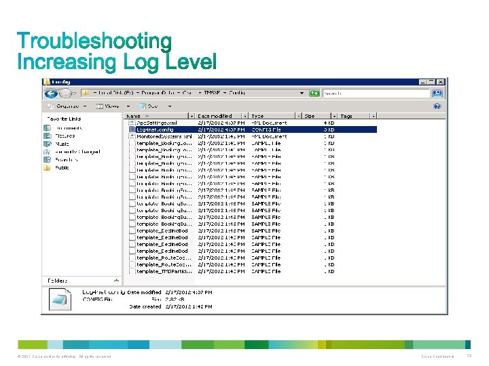This screenshot has width=489, height=366.
Task: Click the MonitoredSystems.xml file icon
Action: click(x=132, y=137)
